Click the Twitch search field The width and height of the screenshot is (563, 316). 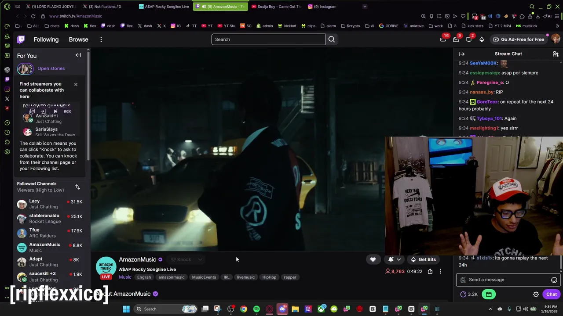coord(268,39)
